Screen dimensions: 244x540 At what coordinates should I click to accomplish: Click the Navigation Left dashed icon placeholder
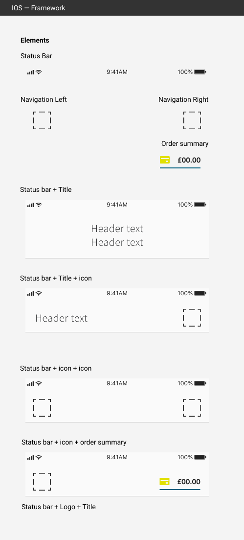pos(42,120)
